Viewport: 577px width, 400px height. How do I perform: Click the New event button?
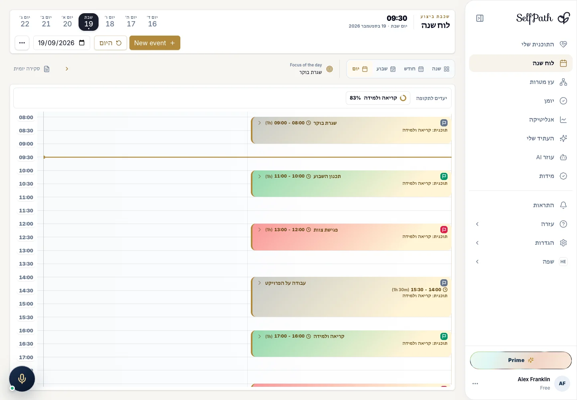(155, 43)
